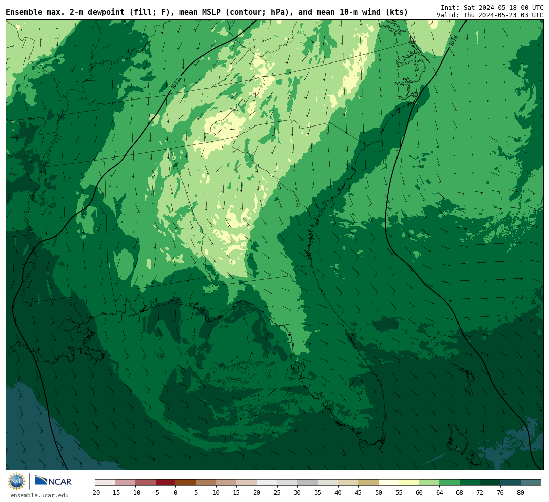This screenshot has width=549, height=502.
Task: Click the light green 60-64 color swatch
Action: (x=429, y=482)
